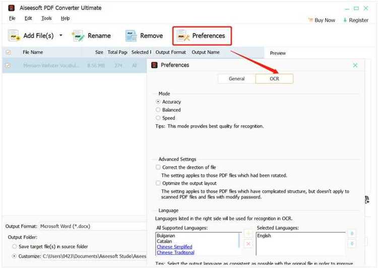The image size is (378, 268).
Task: Open Preferences from the toolbar
Action: click(x=202, y=36)
